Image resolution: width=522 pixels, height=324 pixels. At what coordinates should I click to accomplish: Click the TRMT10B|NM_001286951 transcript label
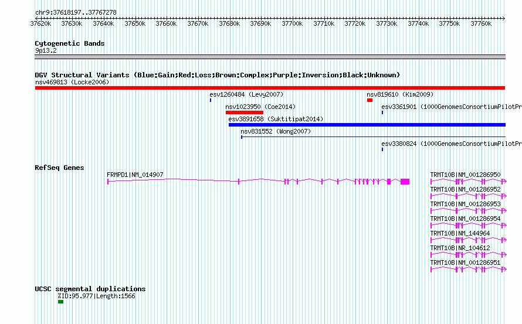pyautogui.click(x=465, y=262)
